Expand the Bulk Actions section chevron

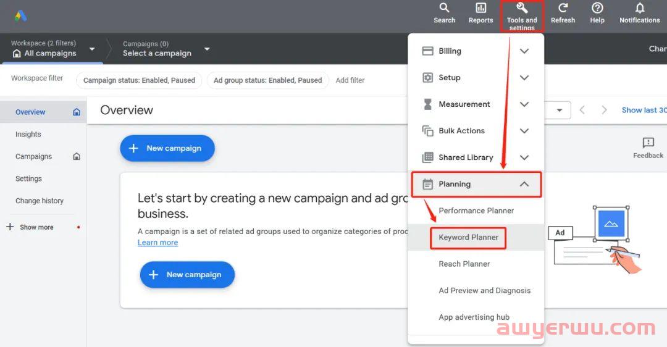[524, 130]
